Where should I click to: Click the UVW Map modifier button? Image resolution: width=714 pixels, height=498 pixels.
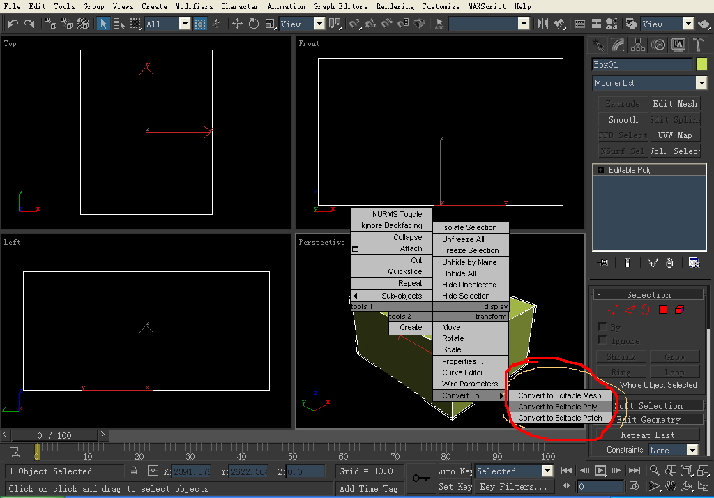tap(674, 135)
